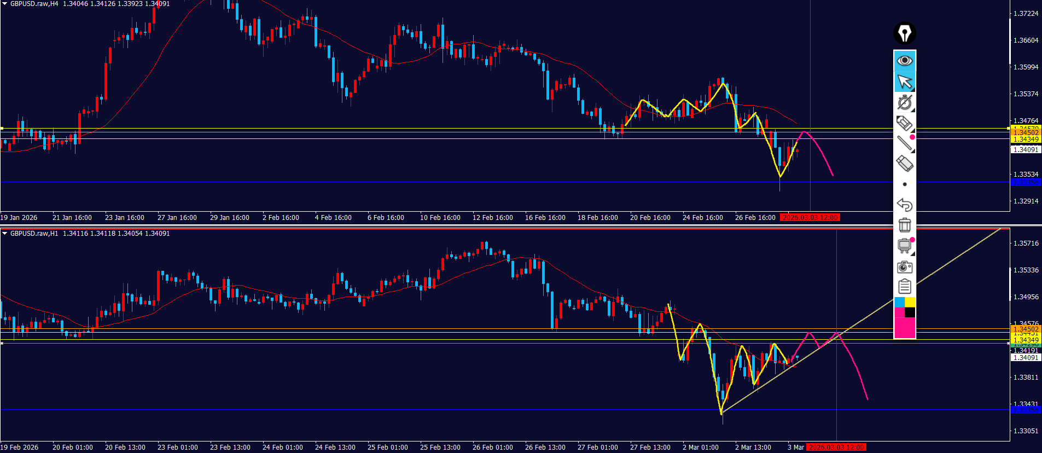
Task: Pick the yellow color swatch
Action: pos(910,302)
